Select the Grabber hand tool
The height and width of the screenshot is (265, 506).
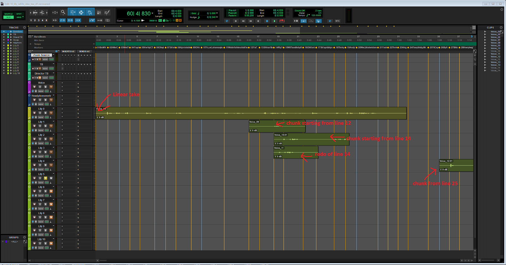[89, 12]
